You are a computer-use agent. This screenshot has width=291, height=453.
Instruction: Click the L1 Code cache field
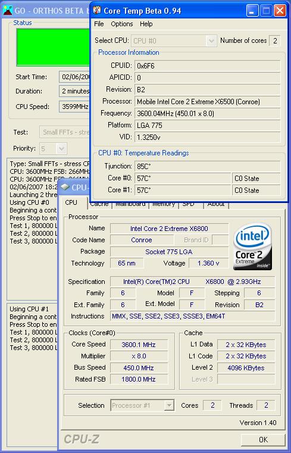click(x=246, y=356)
